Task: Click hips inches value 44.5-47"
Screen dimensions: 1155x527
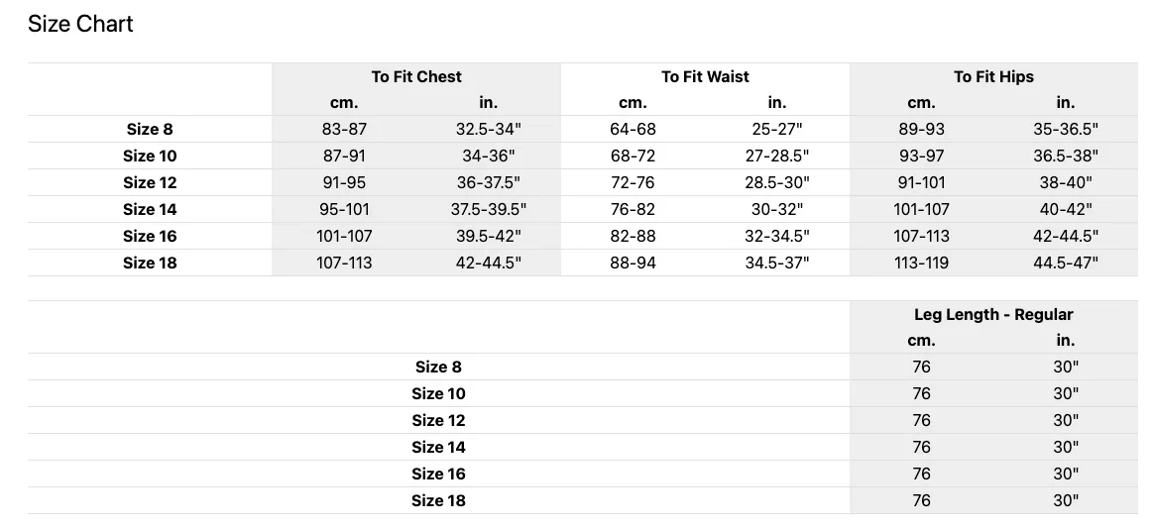Action: pos(1066,263)
